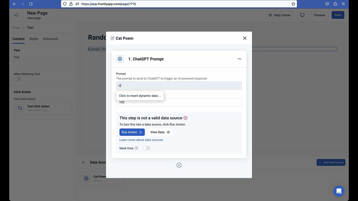Open the three-dot menu for ChatGPT Prompt step
358x201 pixels.
pos(239,59)
